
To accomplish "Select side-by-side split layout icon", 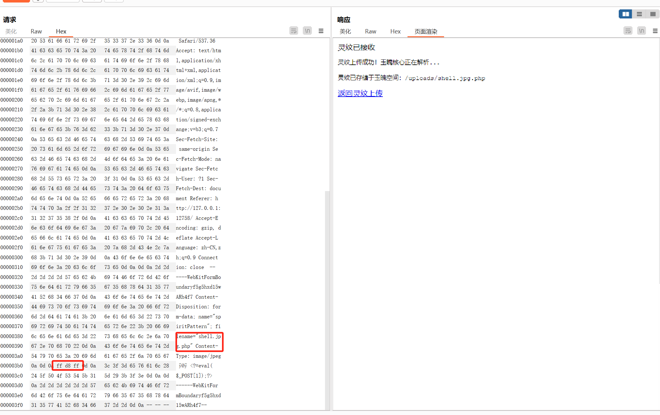I will coord(625,14).
